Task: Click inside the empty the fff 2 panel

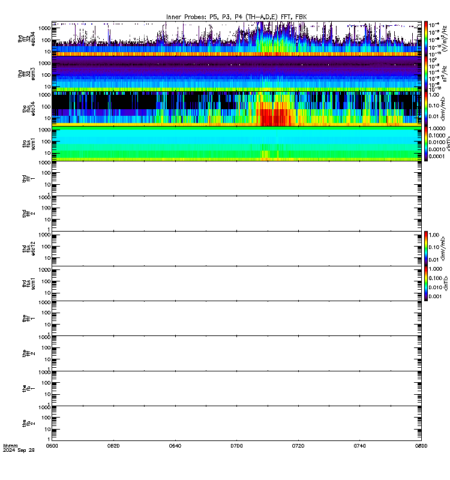Action: (236, 353)
